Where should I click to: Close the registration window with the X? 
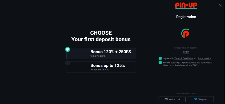(x=220, y=5)
